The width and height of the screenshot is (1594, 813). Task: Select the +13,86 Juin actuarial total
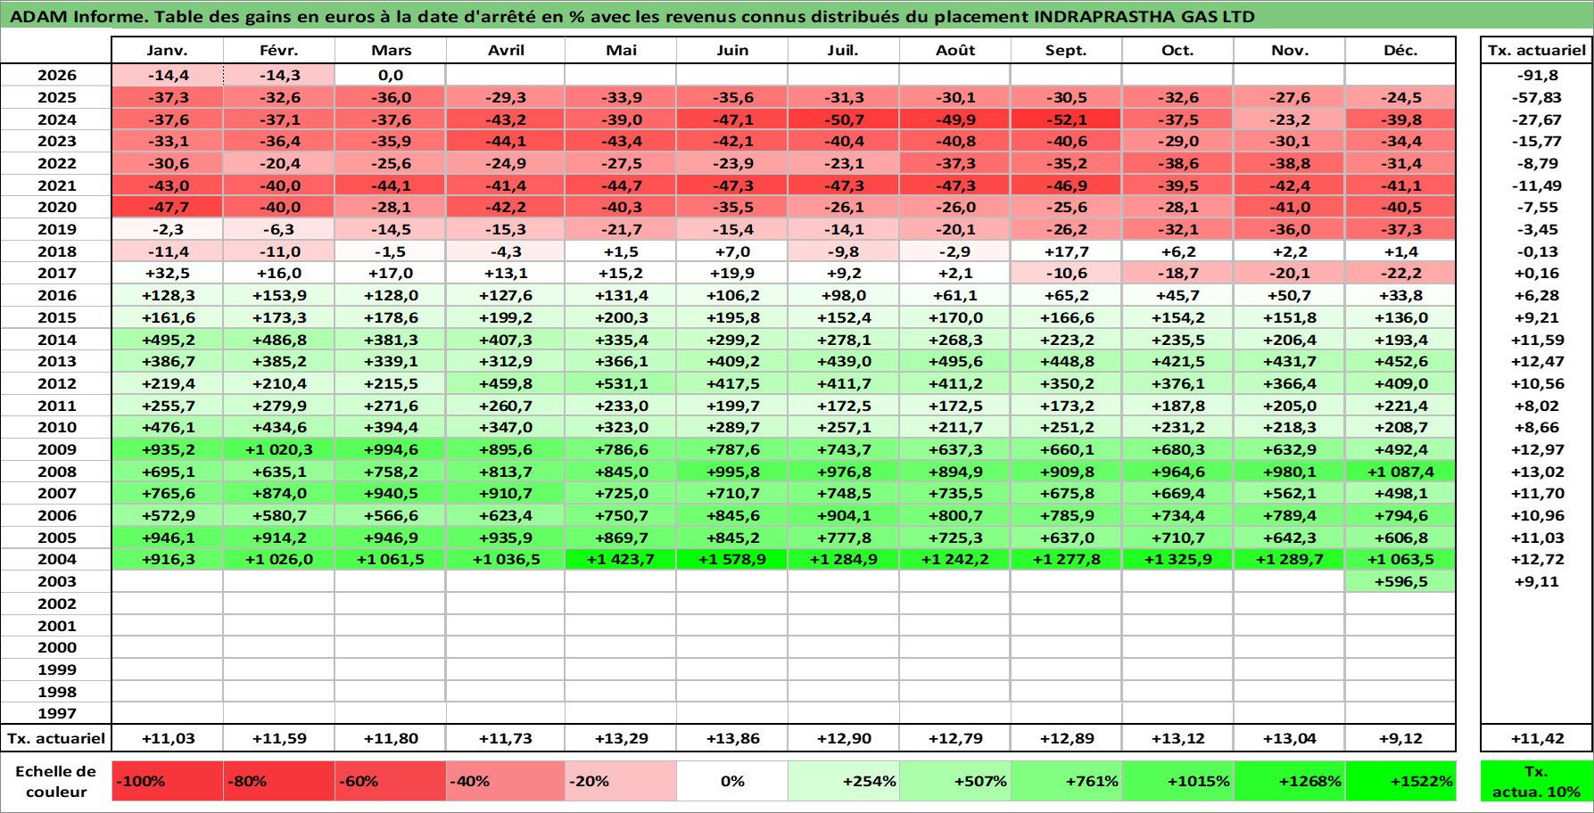(x=732, y=738)
